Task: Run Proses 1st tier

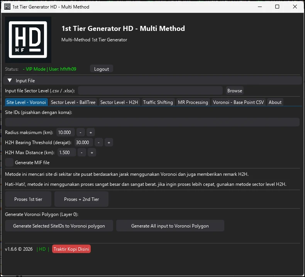Action: (x=28, y=199)
